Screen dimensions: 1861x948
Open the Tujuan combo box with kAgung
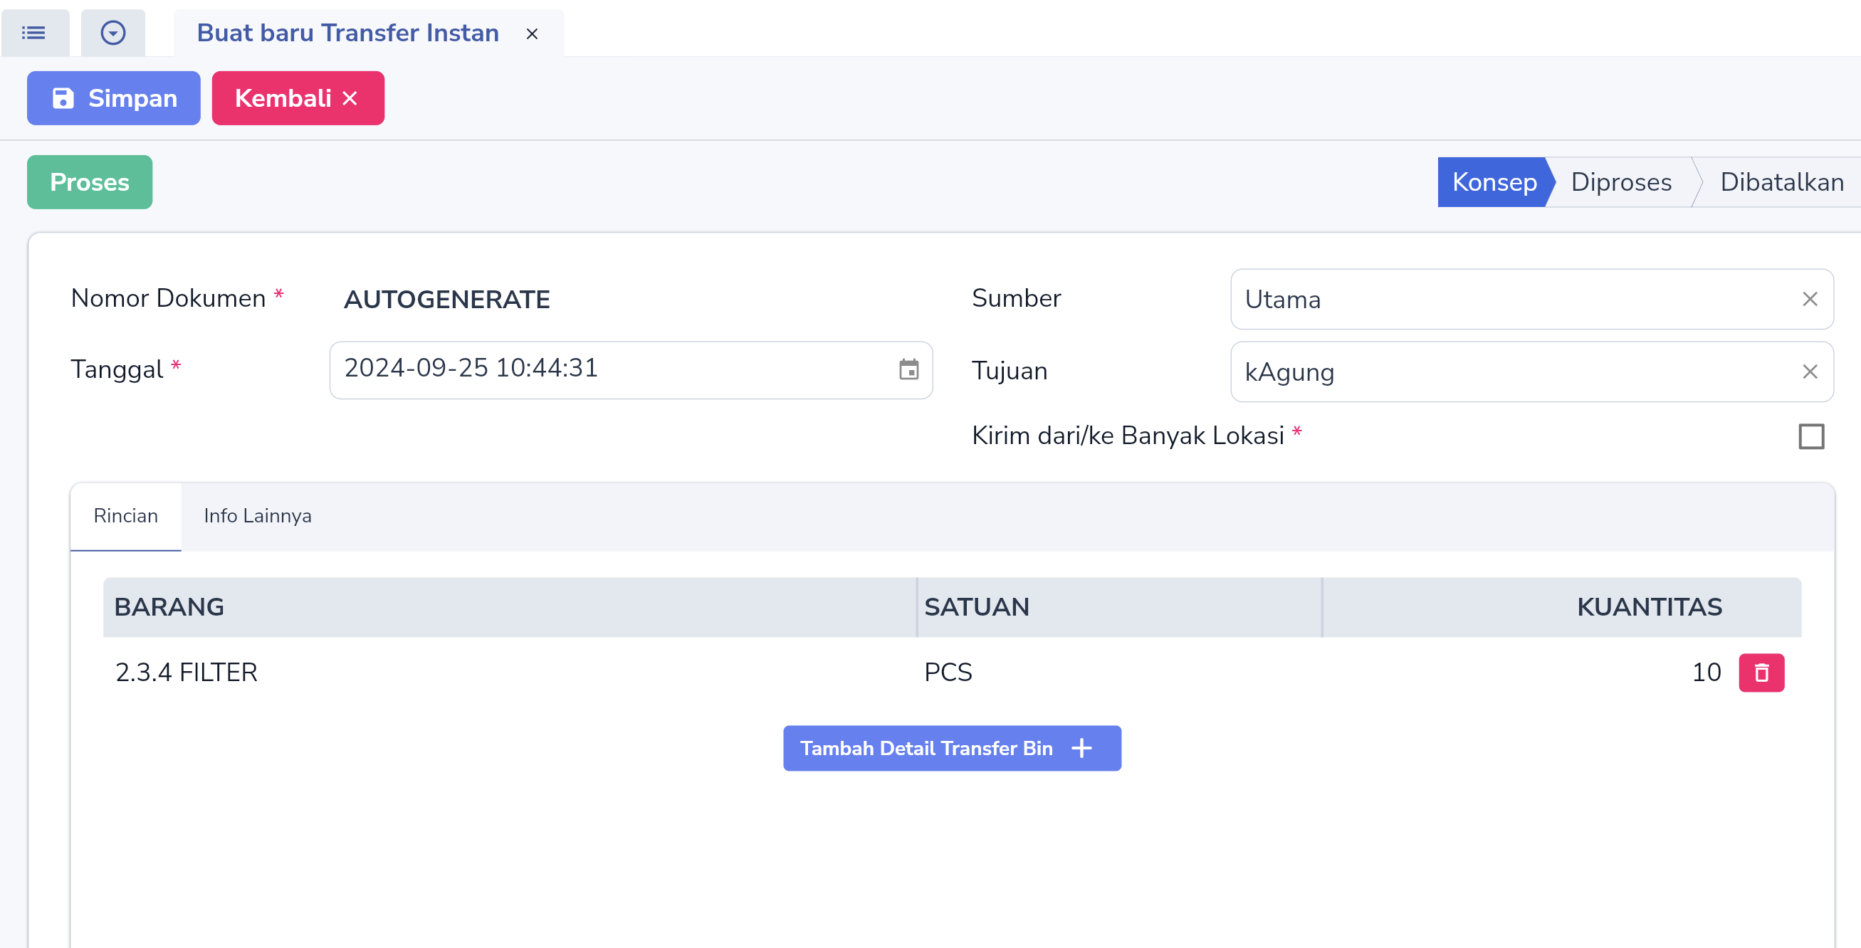tap(1531, 371)
